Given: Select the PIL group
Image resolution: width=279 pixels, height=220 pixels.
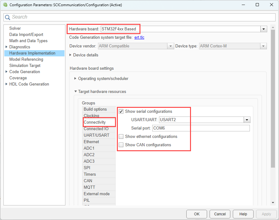Looking at the screenshot, I should (99, 200).
